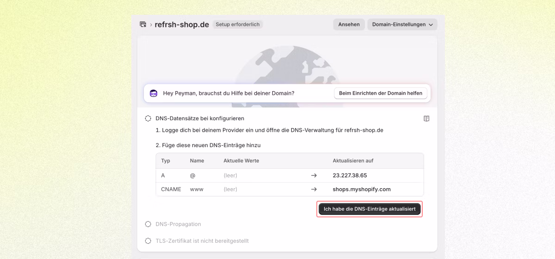Click Beim Einrichten der Domain helfen
Image resolution: width=555 pixels, height=259 pixels.
coord(381,93)
